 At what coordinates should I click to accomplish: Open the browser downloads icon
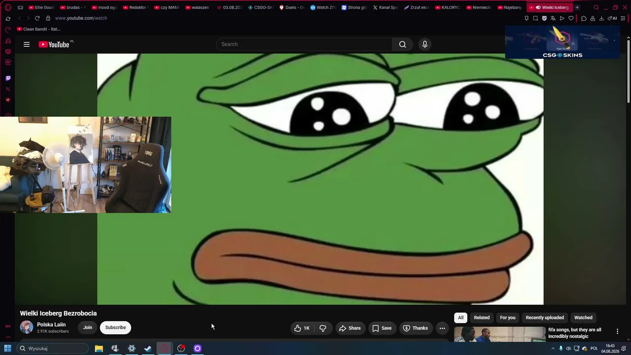[x=601, y=18]
